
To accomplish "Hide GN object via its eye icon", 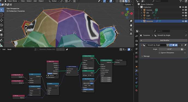I will pos(183,13).
